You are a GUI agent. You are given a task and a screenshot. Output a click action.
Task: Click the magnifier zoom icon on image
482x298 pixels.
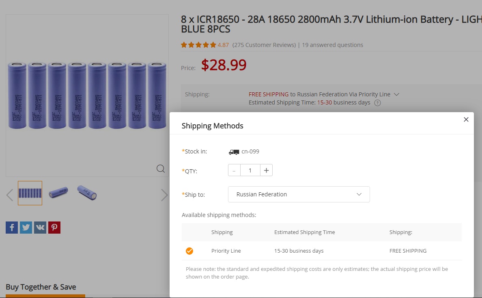161,169
